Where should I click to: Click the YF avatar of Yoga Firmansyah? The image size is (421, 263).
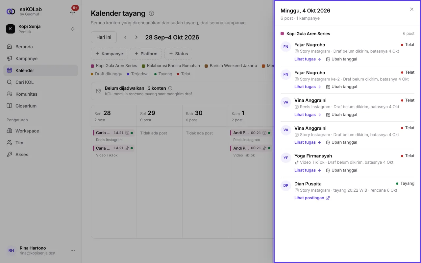click(286, 158)
